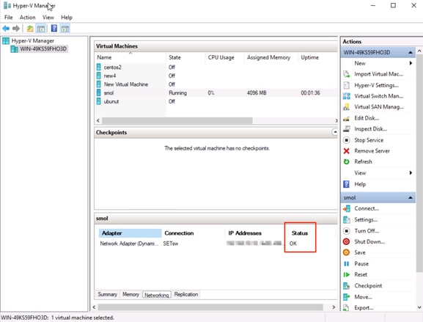Select the WIN-49KS59FHO3D server tree node
Viewport: 423px width, 322px height.
[43, 49]
